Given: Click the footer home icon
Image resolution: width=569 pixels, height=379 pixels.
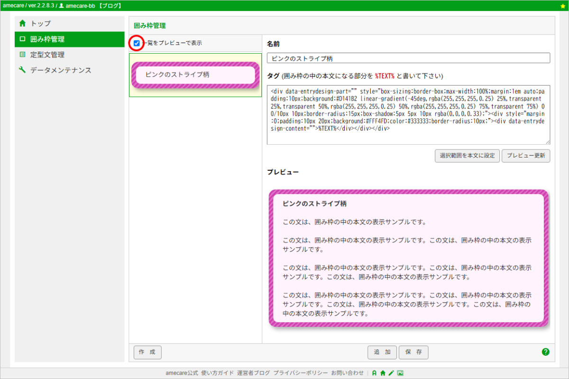Looking at the screenshot, I should pos(383,373).
